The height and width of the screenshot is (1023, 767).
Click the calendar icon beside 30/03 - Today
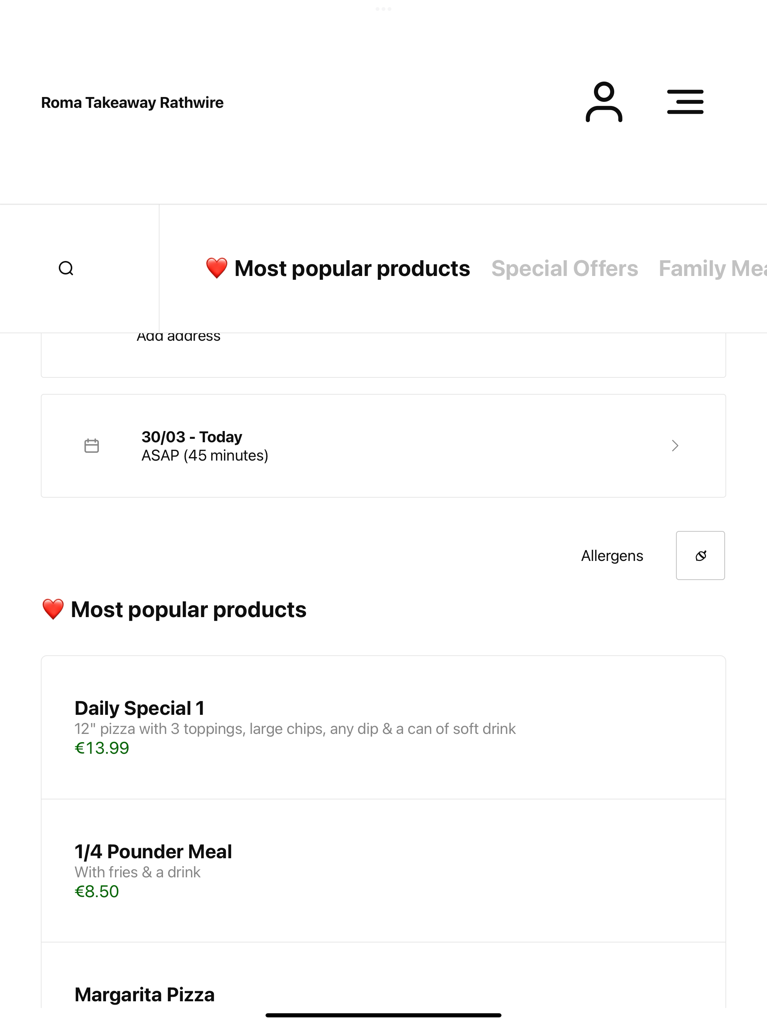tap(92, 446)
